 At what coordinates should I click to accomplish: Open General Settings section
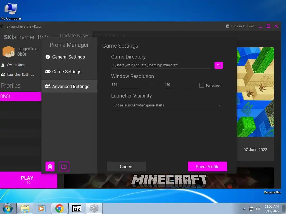click(69, 57)
